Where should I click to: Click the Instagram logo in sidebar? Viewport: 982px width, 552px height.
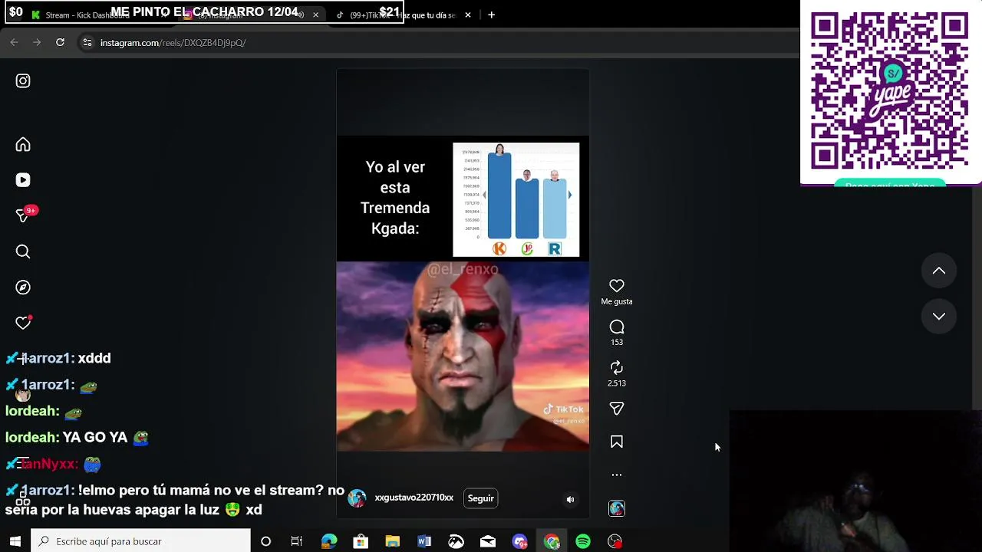[x=23, y=80]
